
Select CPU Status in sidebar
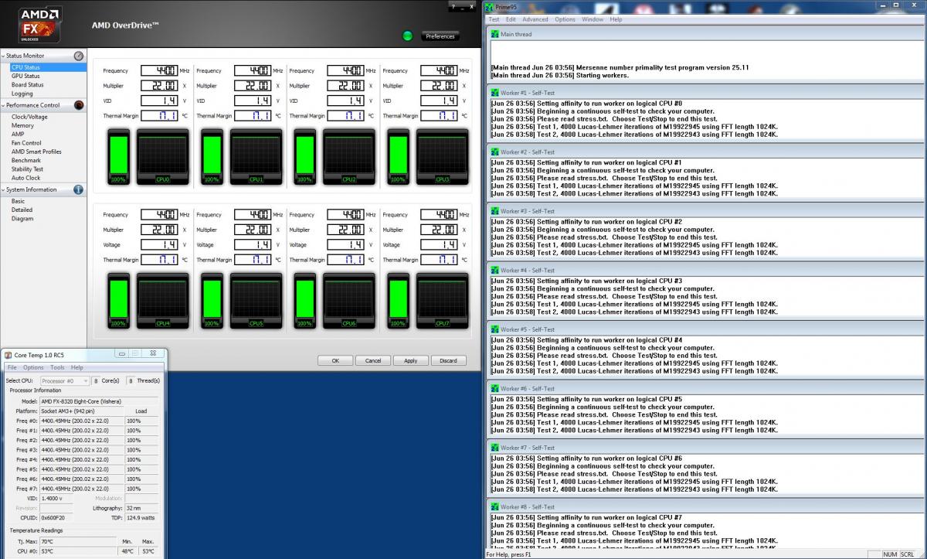click(25, 67)
